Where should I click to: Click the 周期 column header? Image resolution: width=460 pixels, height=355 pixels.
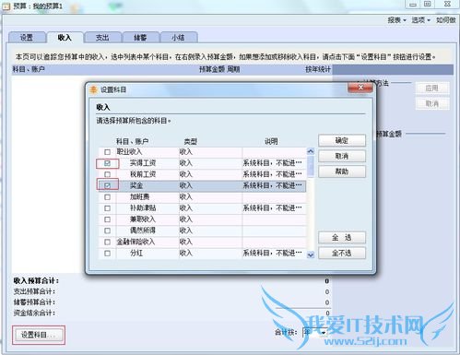tap(233, 69)
